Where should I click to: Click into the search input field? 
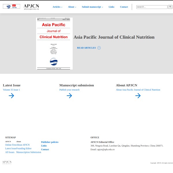click(x=152, y=7)
